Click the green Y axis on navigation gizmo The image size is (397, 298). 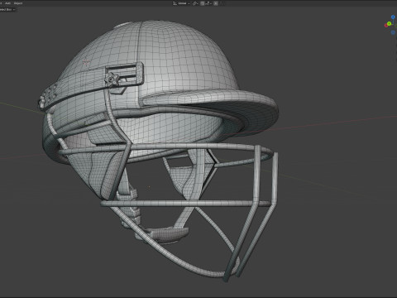(x=389, y=23)
